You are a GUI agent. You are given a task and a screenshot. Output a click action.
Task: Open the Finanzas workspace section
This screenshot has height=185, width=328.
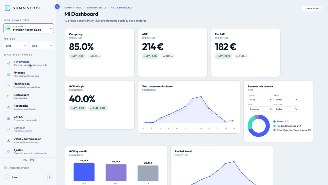click(x=29, y=74)
